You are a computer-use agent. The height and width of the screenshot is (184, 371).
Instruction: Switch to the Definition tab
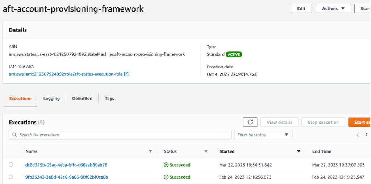[x=82, y=98]
